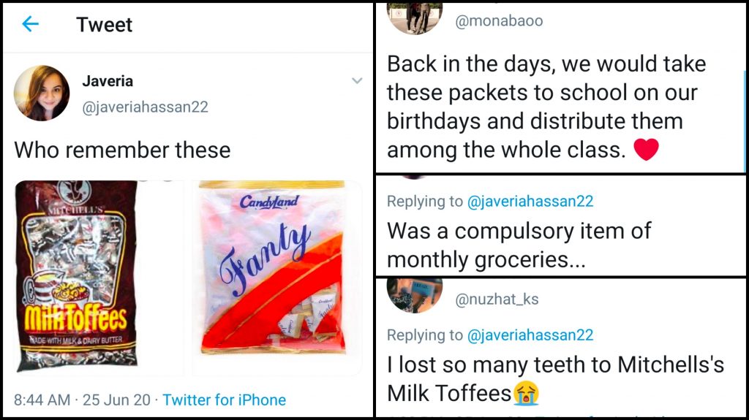This screenshot has width=749, height=420.
Task: Open the @javeriahassan22 handle under Javeria
Action: [145, 107]
